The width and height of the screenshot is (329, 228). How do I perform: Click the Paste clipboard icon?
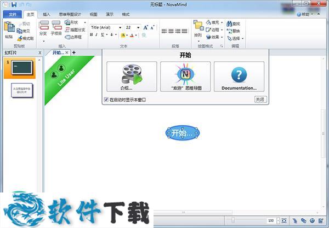coord(9,27)
